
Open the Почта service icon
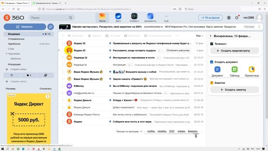[102, 18]
